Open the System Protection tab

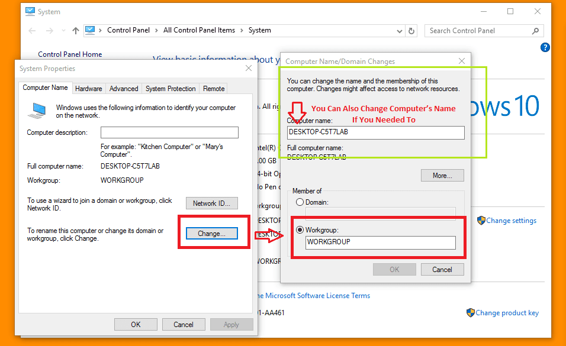pyautogui.click(x=171, y=89)
